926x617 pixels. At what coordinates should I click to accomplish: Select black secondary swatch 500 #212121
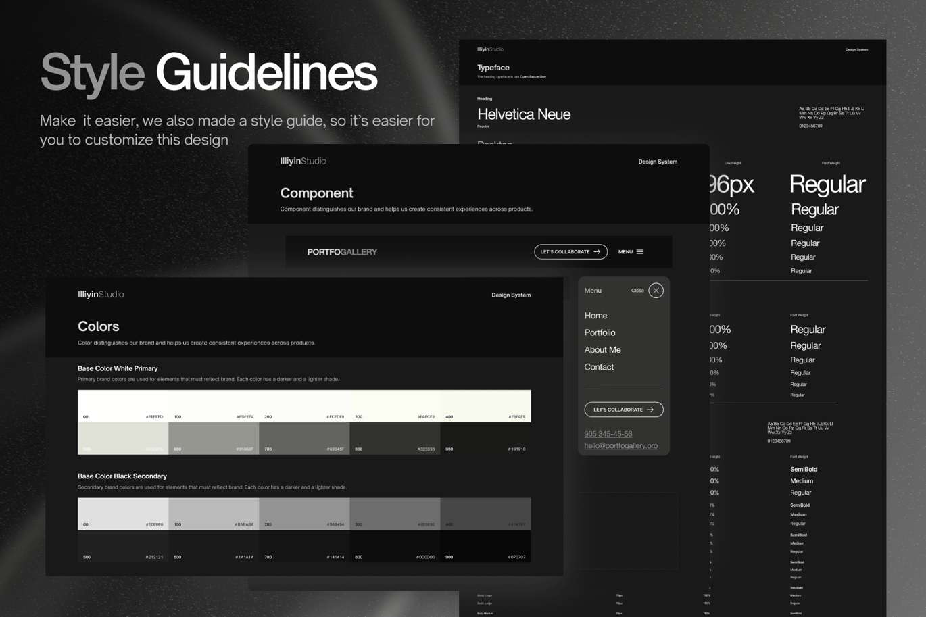123,547
